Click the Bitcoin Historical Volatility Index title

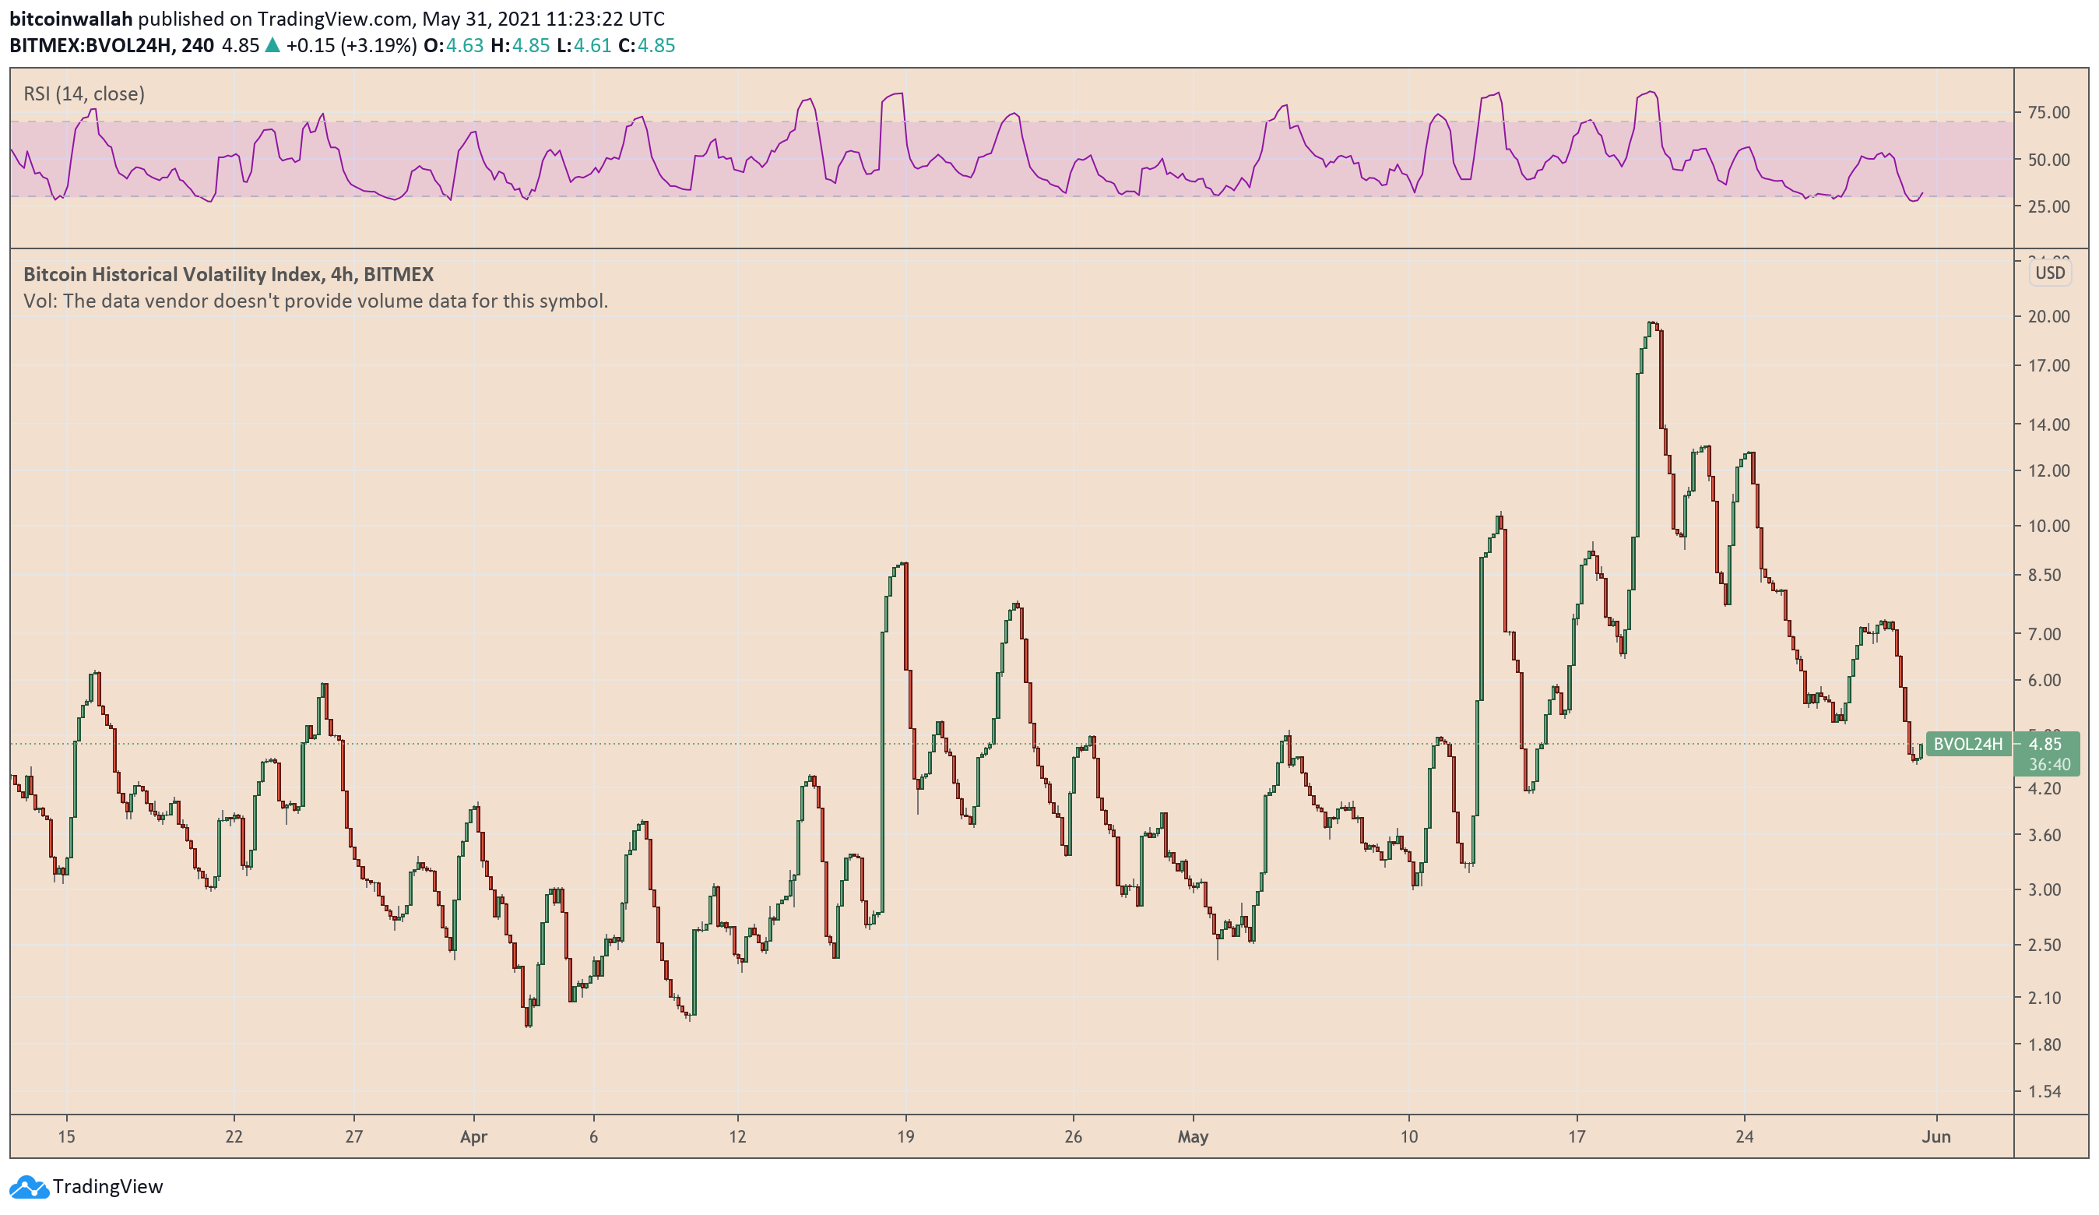tap(228, 274)
